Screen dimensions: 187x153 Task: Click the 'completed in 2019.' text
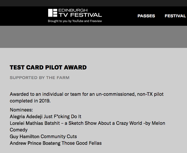pyautogui.click(x=30, y=101)
